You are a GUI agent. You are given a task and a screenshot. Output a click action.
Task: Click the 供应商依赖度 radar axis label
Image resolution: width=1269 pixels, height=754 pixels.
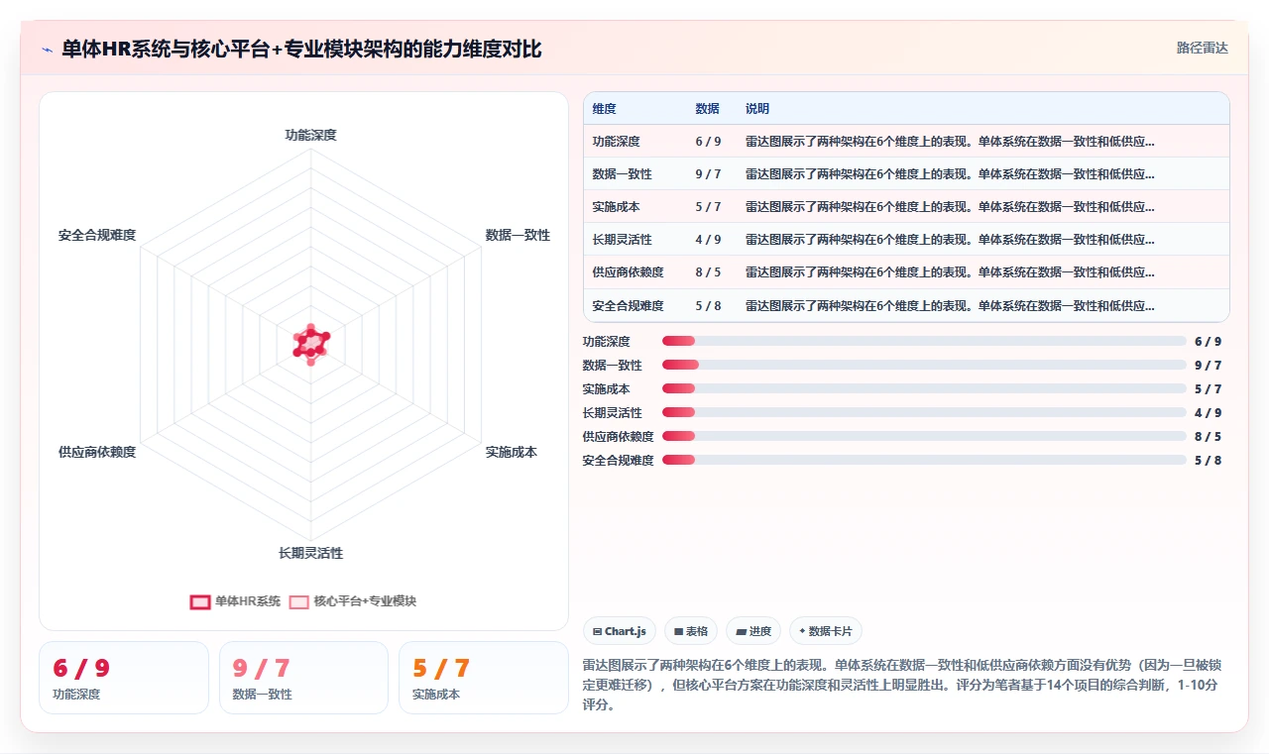(x=97, y=452)
